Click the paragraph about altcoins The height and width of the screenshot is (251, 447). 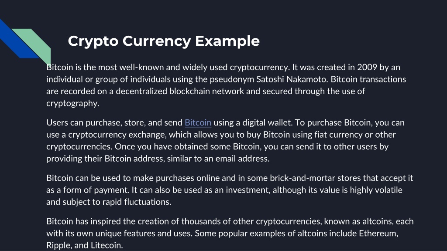tap(230, 233)
